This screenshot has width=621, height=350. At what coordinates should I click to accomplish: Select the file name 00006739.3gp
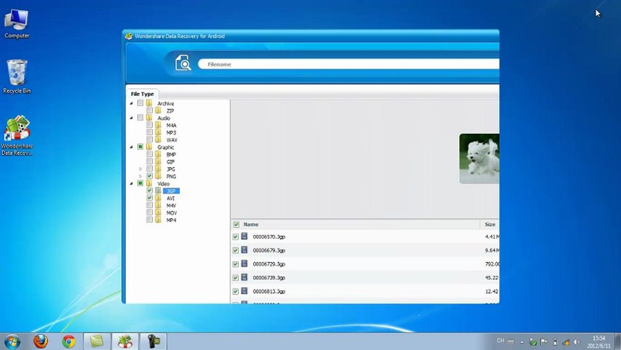click(269, 278)
